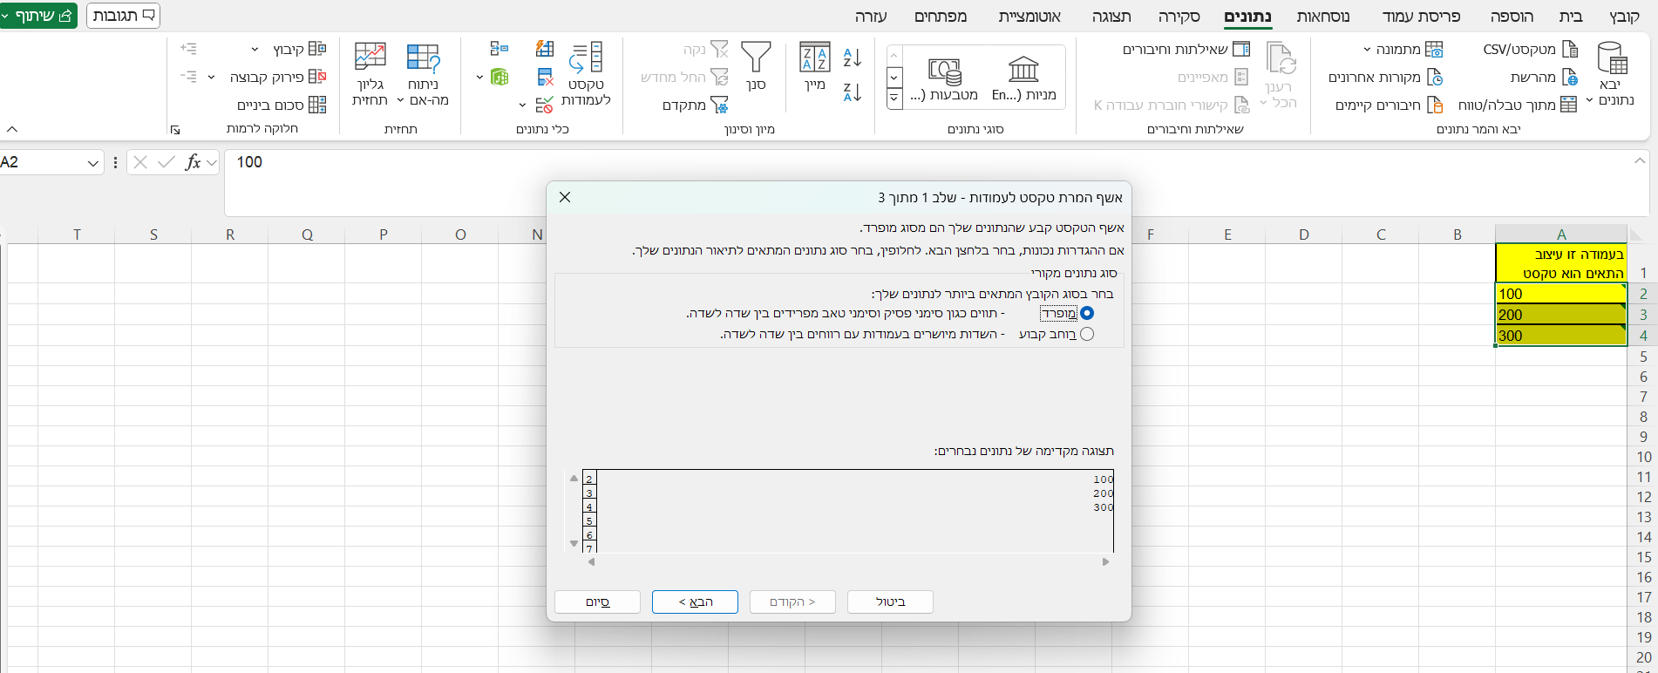Open the Sort (מיין) dialog
The width and height of the screenshot is (1658, 673).
point(814,66)
